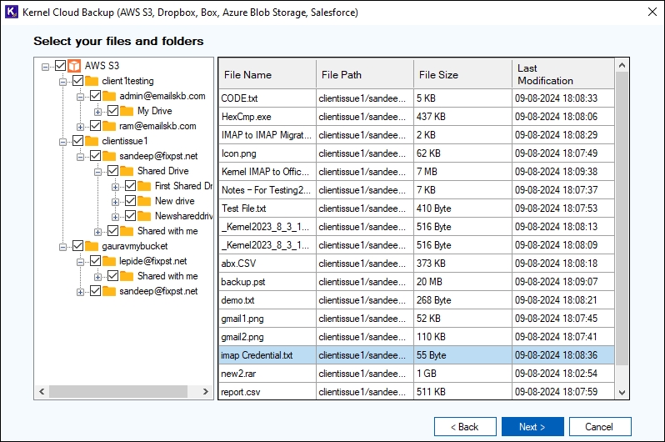
Task: Close the Kernel Cloud Backup window
Action: click(x=652, y=12)
